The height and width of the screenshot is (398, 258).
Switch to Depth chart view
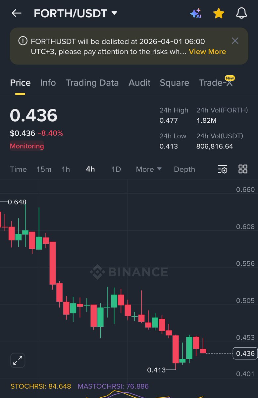pyautogui.click(x=184, y=169)
